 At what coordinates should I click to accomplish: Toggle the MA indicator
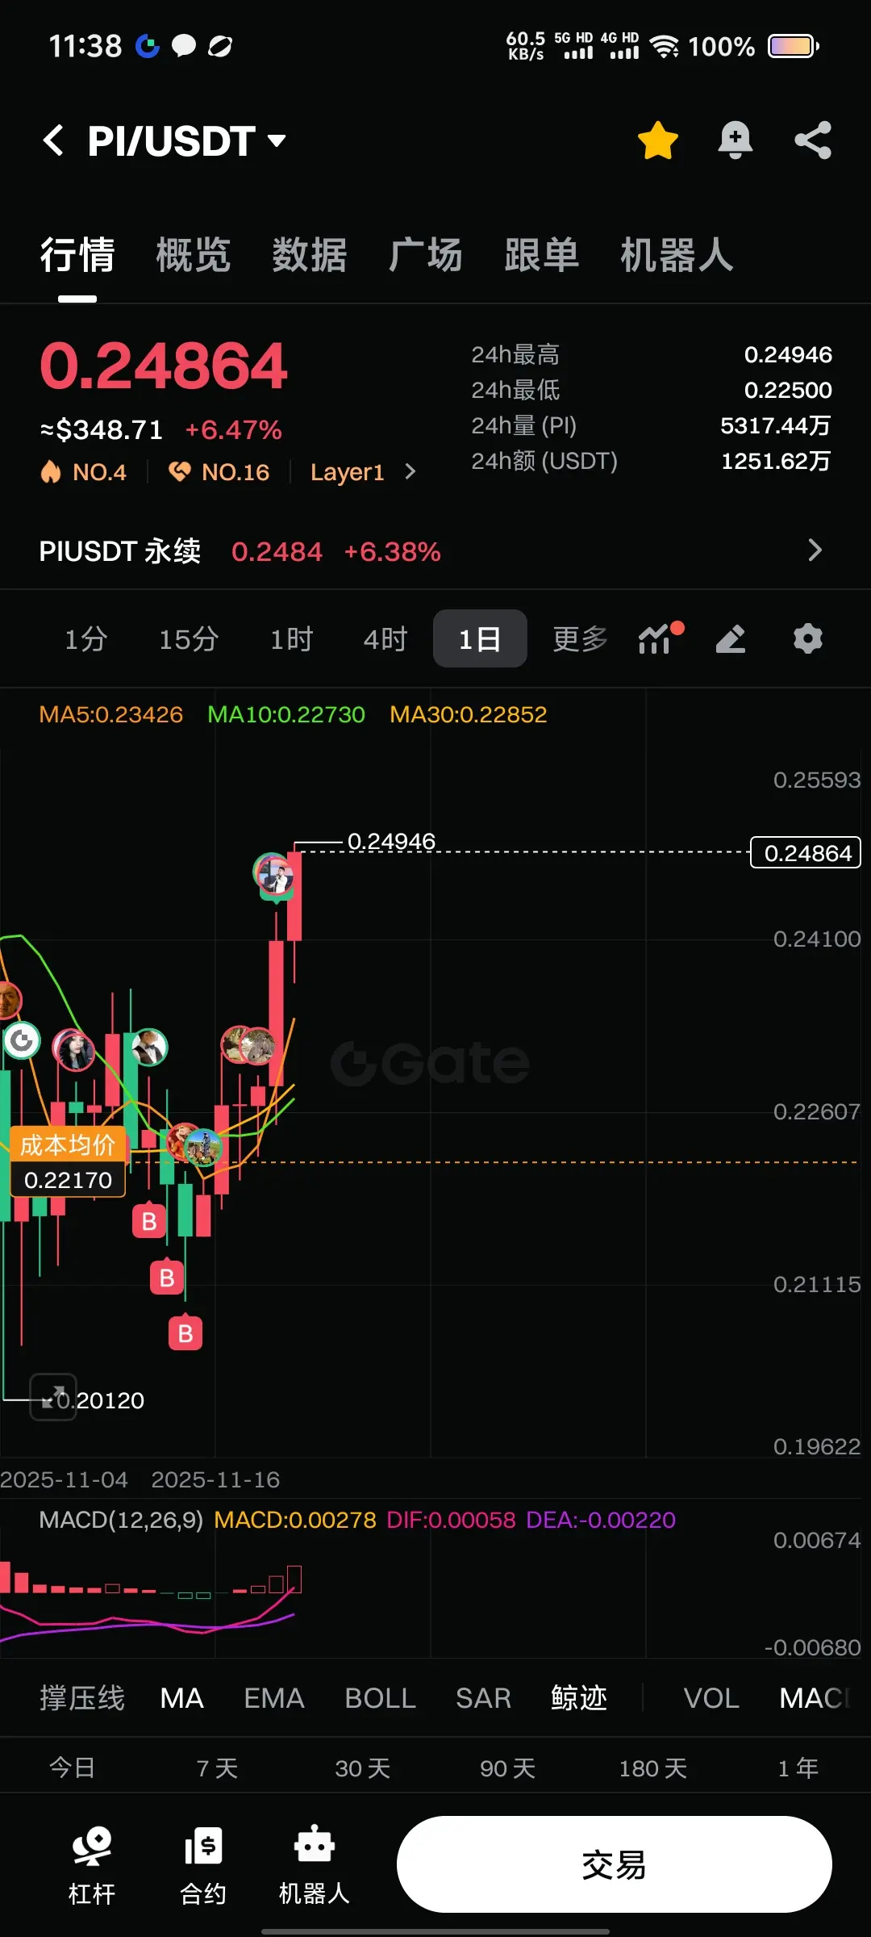[182, 1698]
